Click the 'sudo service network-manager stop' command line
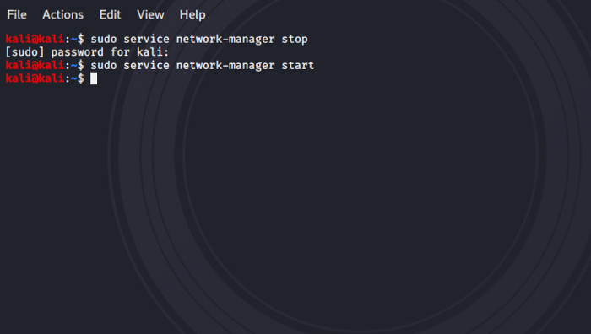 pos(199,39)
